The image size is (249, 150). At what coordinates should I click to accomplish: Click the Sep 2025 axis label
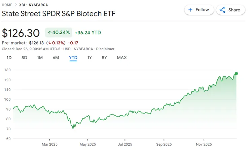[x=164, y=144]
